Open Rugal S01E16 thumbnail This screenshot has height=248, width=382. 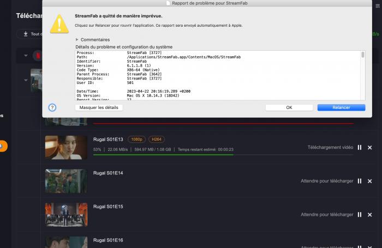[66, 242]
